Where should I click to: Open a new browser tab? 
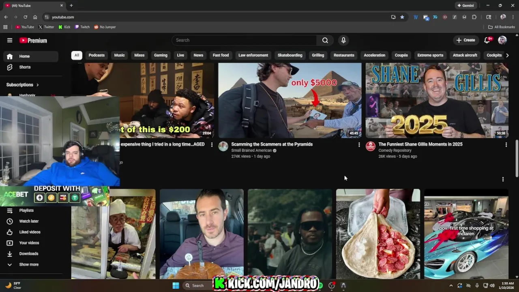click(71, 6)
